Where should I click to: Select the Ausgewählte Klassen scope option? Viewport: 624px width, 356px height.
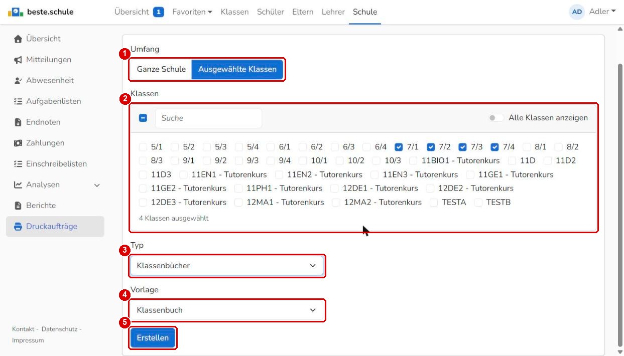tap(237, 70)
